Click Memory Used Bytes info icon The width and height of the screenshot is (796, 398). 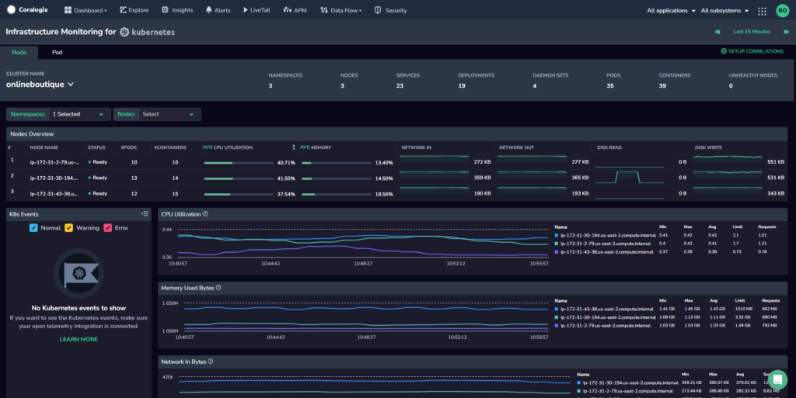[218, 288]
